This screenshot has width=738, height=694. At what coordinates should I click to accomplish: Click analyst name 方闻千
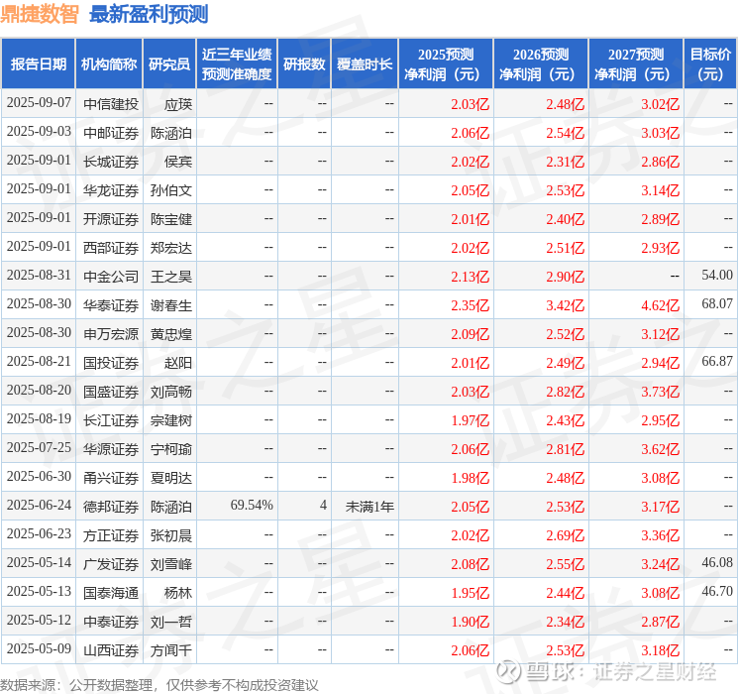point(171,650)
